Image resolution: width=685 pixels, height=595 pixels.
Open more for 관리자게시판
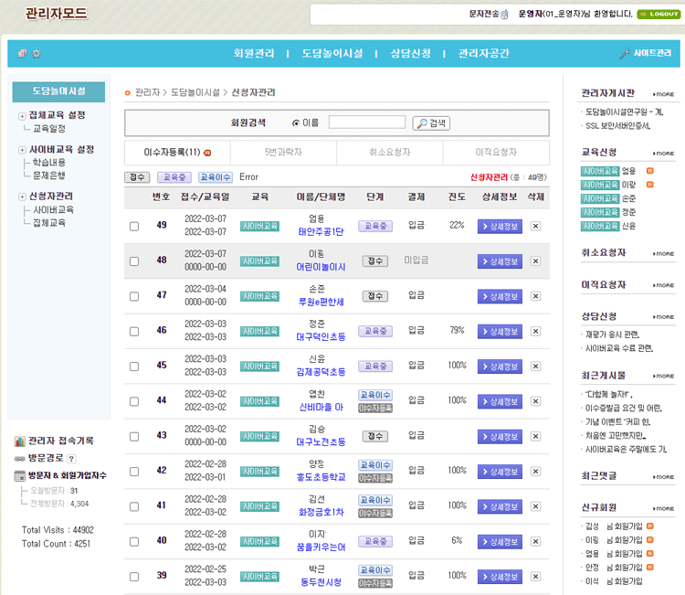664,94
